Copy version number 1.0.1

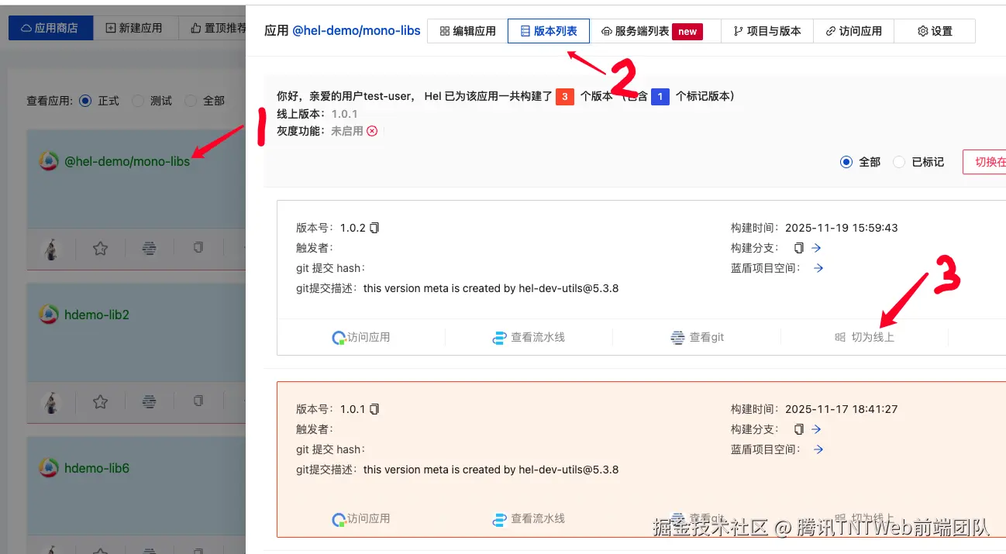click(x=374, y=409)
